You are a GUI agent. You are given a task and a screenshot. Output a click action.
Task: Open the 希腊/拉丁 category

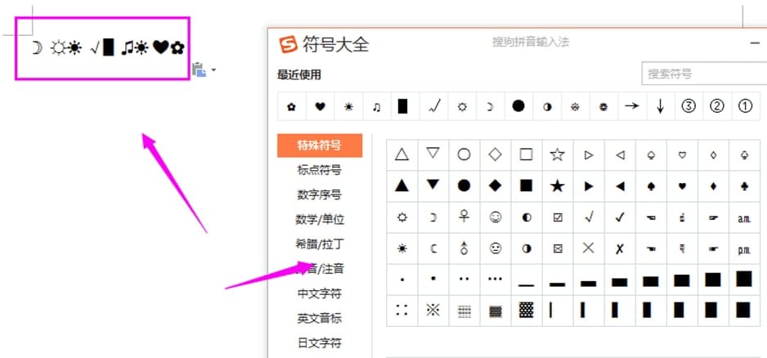pyautogui.click(x=320, y=244)
